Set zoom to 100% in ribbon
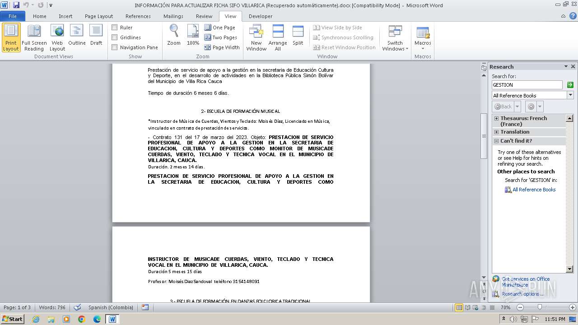This screenshot has height=325, width=578. coord(193,35)
